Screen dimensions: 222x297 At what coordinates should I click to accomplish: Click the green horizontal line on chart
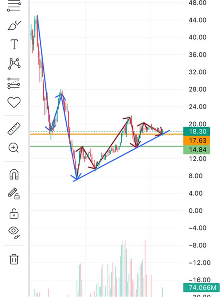107,146
